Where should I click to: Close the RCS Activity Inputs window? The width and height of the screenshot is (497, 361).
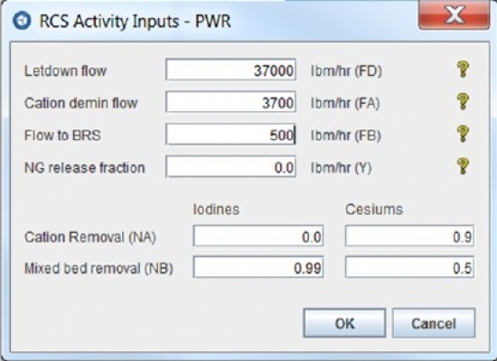click(x=454, y=15)
